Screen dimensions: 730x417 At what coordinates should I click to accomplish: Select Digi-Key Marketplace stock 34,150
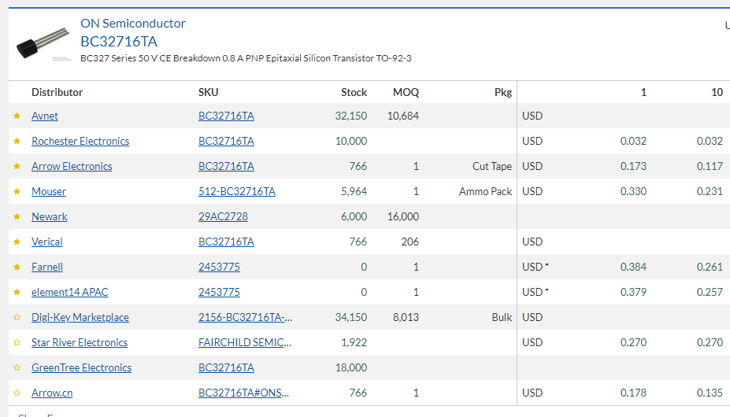click(x=351, y=317)
